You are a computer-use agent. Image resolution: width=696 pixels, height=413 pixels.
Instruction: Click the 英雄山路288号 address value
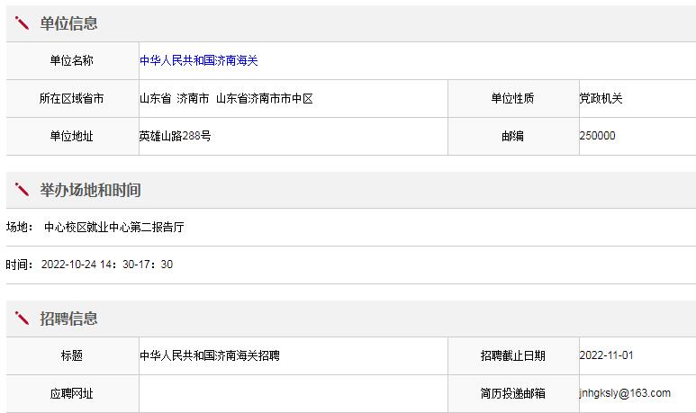(x=175, y=136)
